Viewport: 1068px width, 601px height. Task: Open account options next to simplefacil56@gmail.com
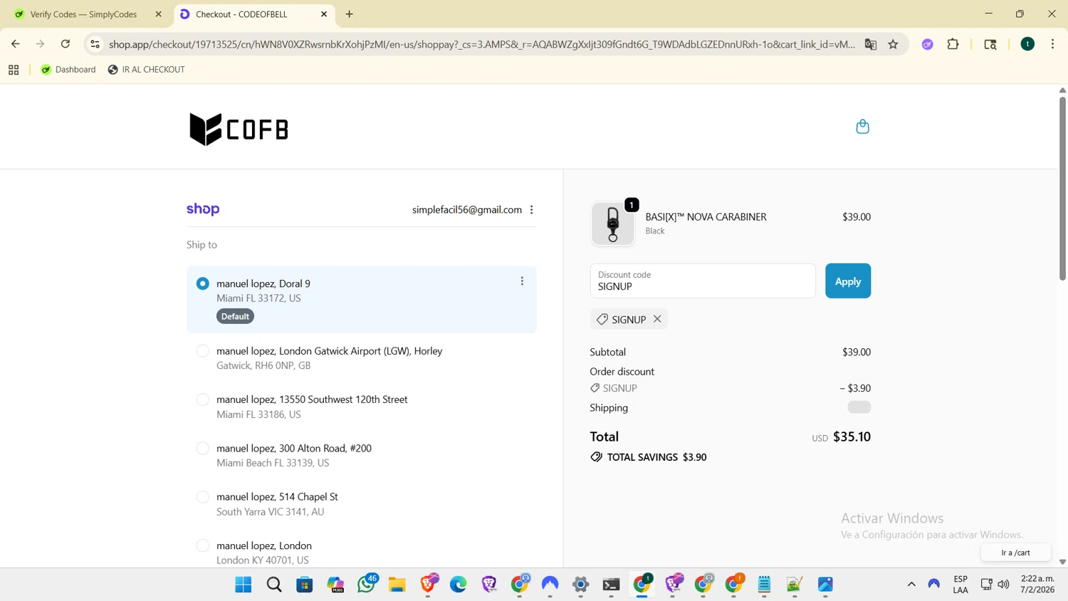[532, 210]
